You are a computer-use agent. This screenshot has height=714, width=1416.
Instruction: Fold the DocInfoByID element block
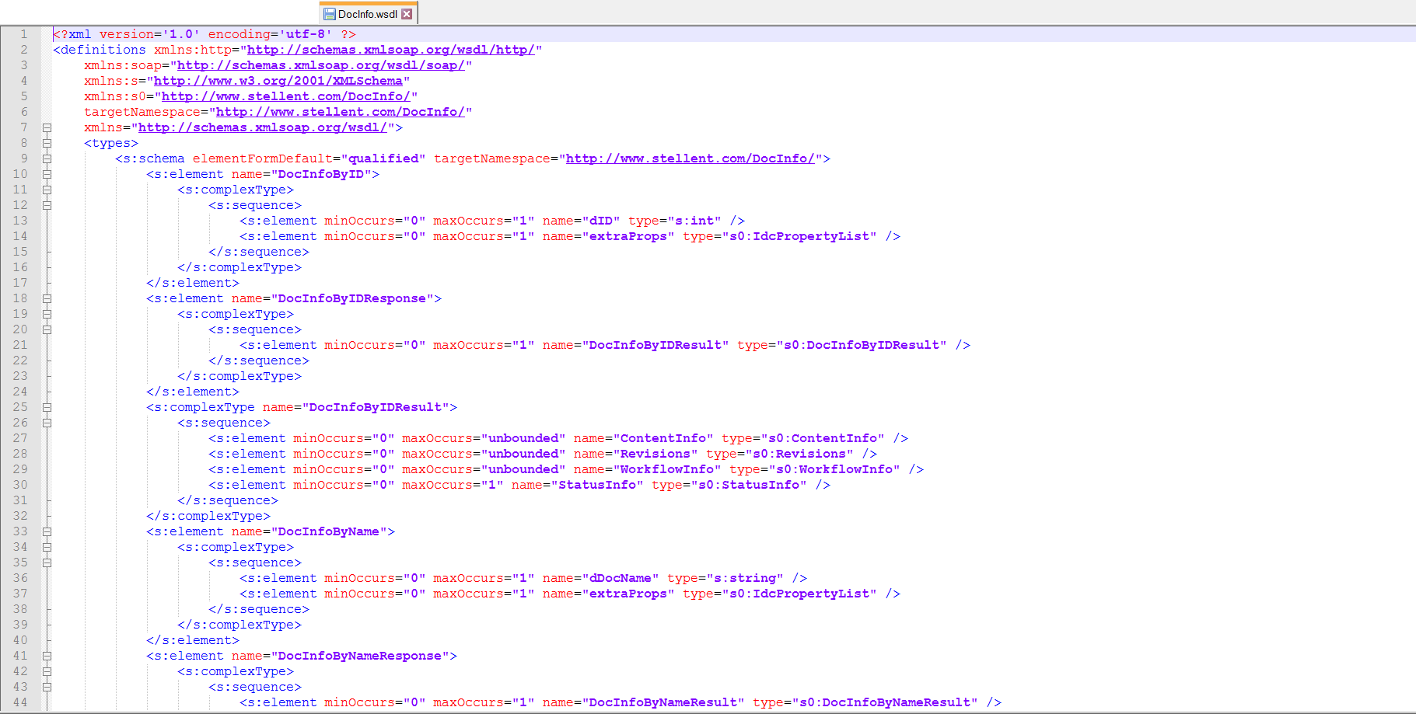pos(47,174)
